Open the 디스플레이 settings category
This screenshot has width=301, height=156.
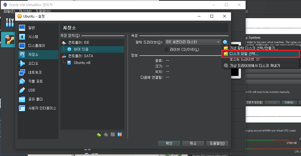[x=38, y=45]
